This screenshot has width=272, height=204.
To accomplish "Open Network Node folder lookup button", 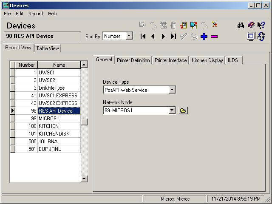I will pyautogui.click(x=183, y=110).
